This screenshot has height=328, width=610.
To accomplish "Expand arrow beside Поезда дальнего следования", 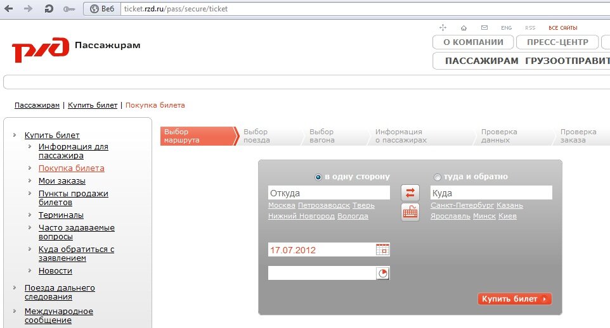I will click(15, 288).
